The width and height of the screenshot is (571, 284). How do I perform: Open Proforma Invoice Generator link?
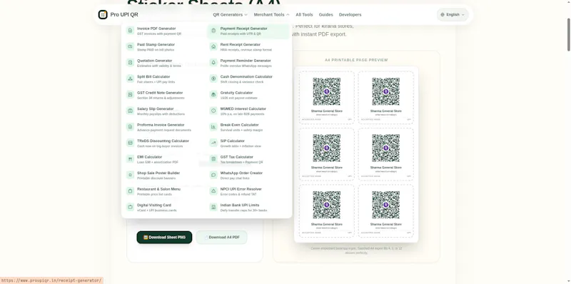165,127
